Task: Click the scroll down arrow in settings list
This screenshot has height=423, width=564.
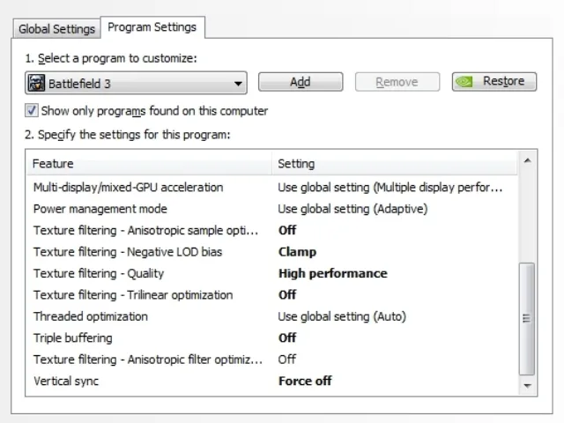Action: coord(527,386)
